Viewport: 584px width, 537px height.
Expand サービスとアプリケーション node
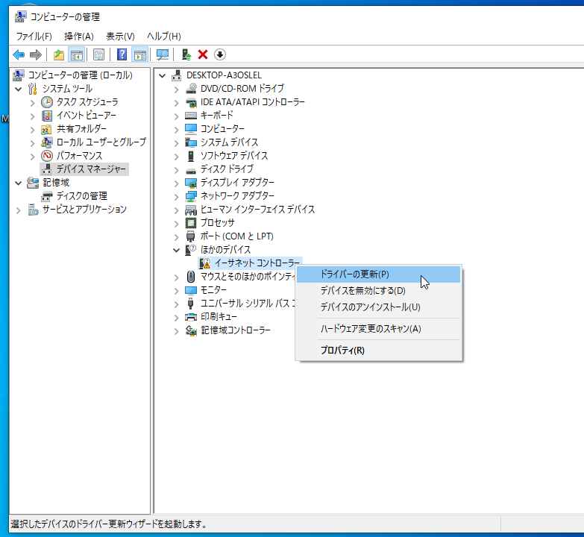[x=18, y=210]
